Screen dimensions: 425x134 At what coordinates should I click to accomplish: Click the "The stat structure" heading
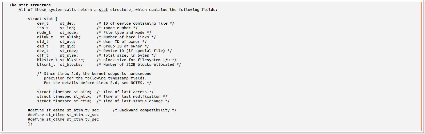coord(30,5)
